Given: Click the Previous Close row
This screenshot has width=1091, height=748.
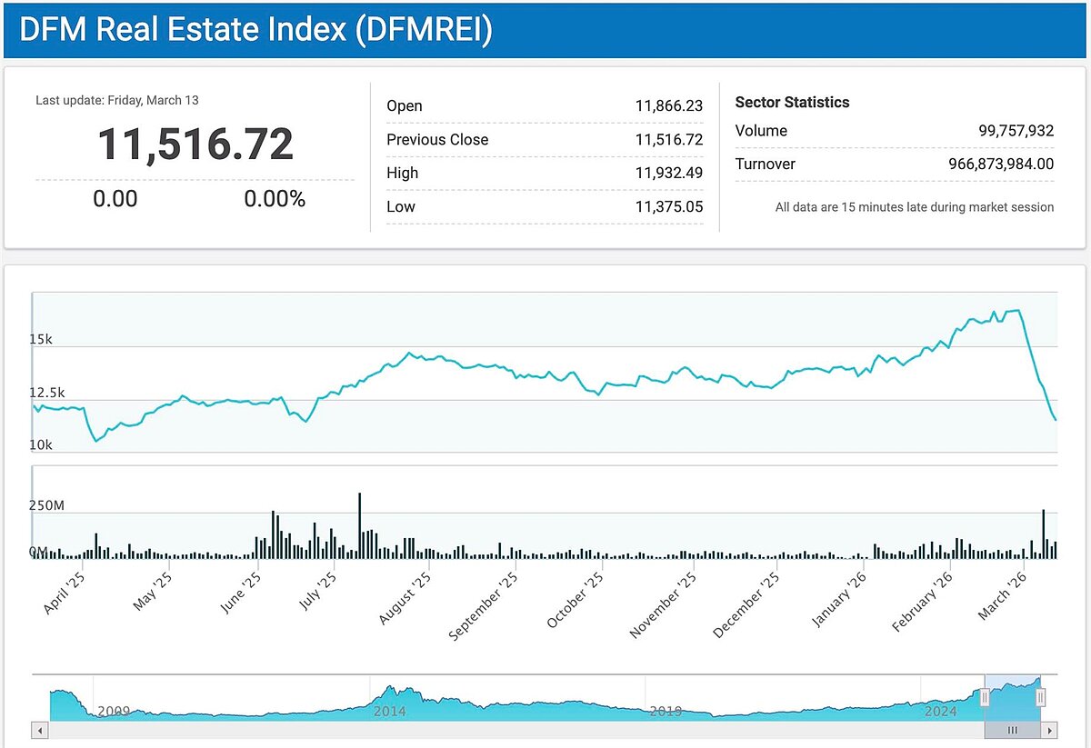Looking at the screenshot, I should click(x=544, y=140).
